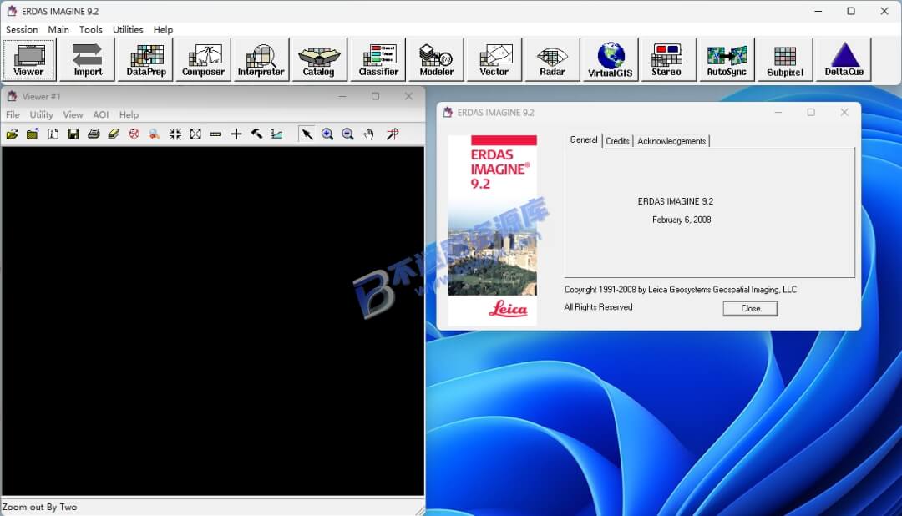Screen dimensions: 902x516
Task: Select the zoom in magnifier tool
Action: 327,134
